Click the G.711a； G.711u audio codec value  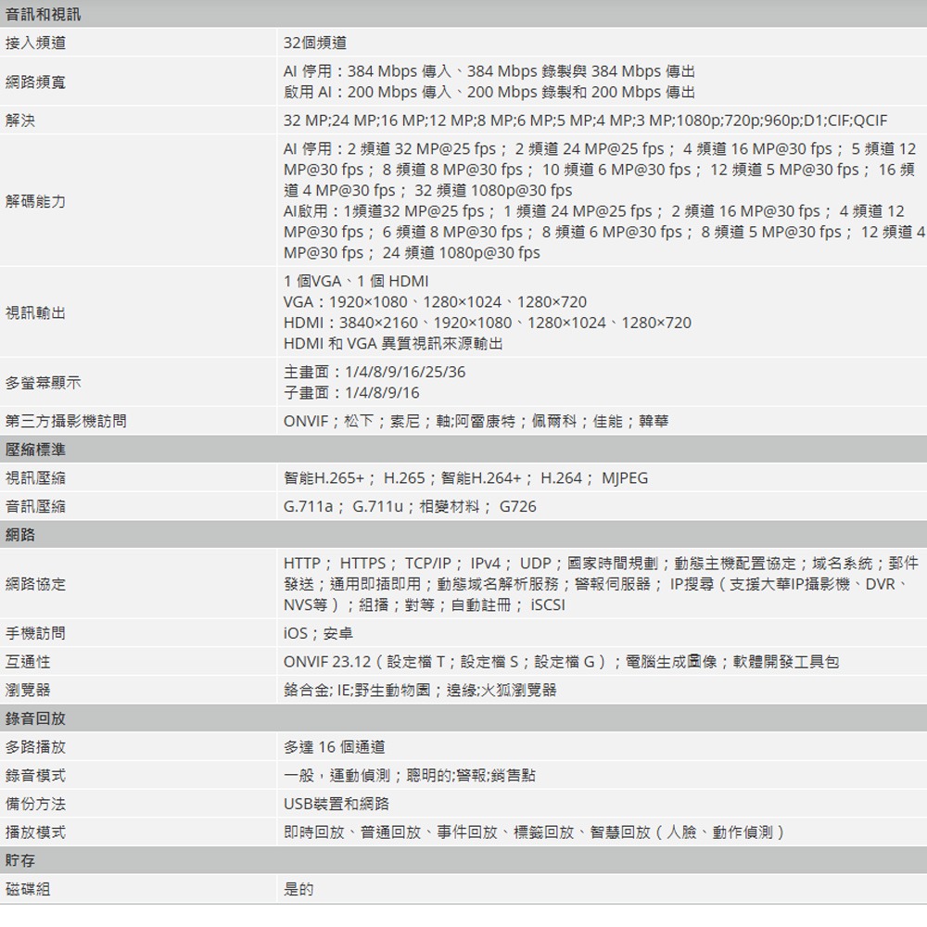pos(410,506)
